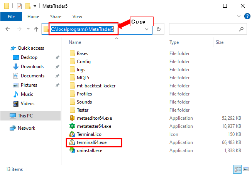The width and height of the screenshot is (252, 174).
Task: Open the File menu tab
Action: [x=11, y=17]
